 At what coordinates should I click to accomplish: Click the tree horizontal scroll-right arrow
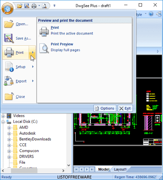63,171
